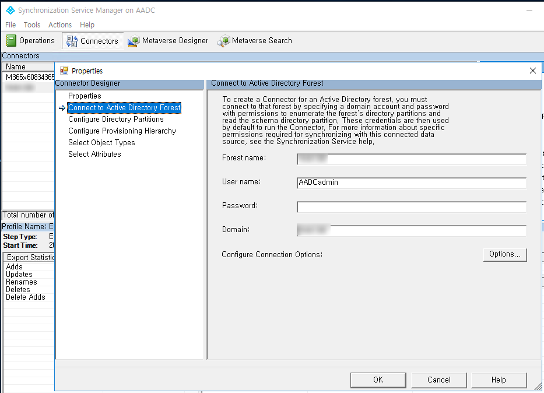
Task: Click the Help button in dialog
Action: tap(499, 380)
